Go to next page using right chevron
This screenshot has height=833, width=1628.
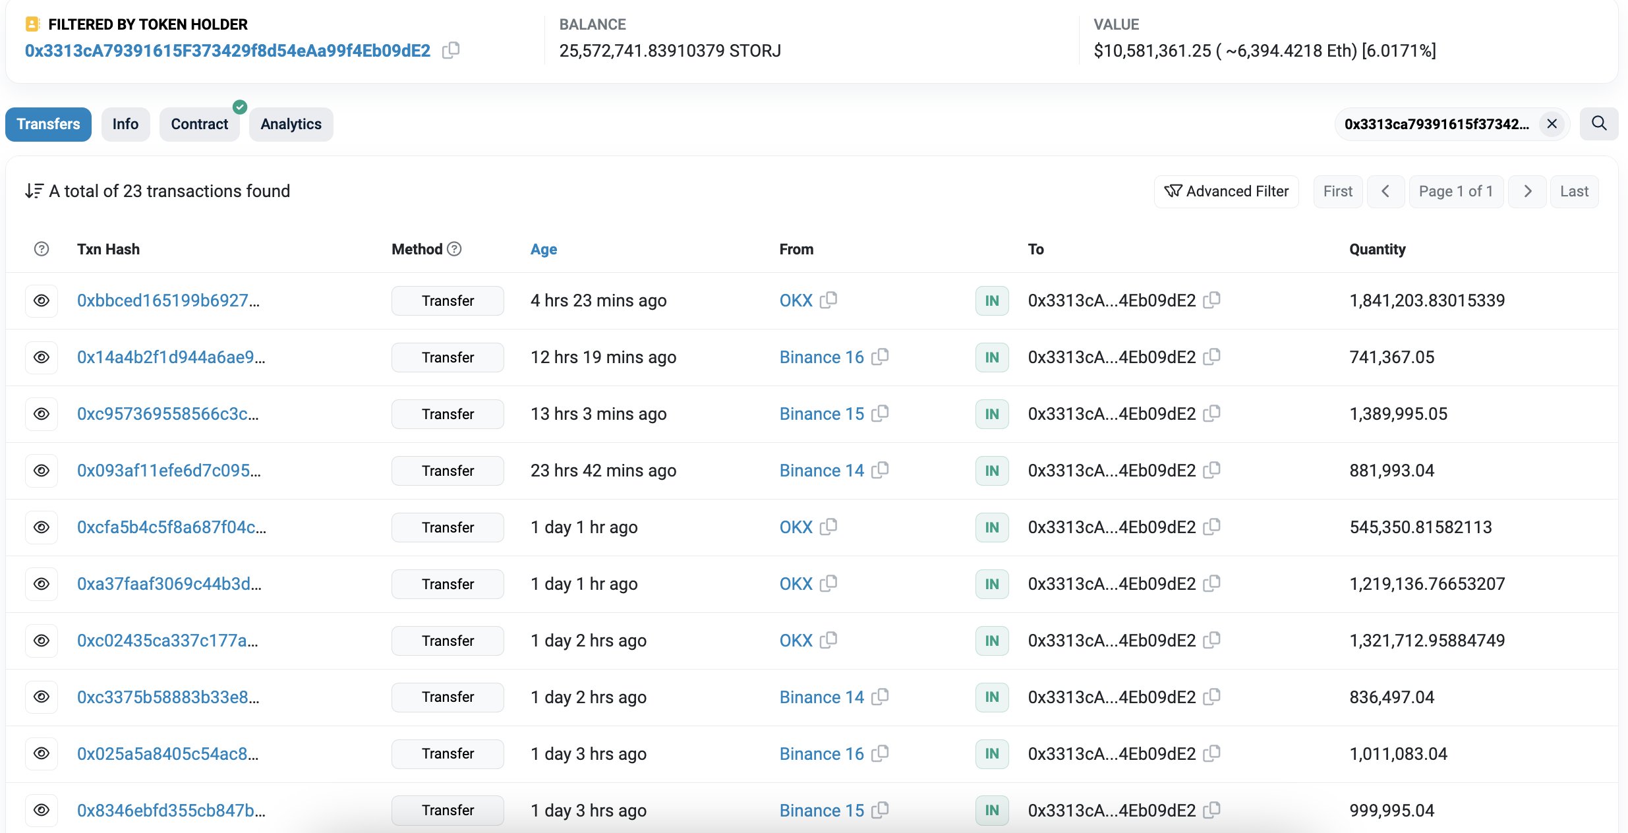point(1527,191)
